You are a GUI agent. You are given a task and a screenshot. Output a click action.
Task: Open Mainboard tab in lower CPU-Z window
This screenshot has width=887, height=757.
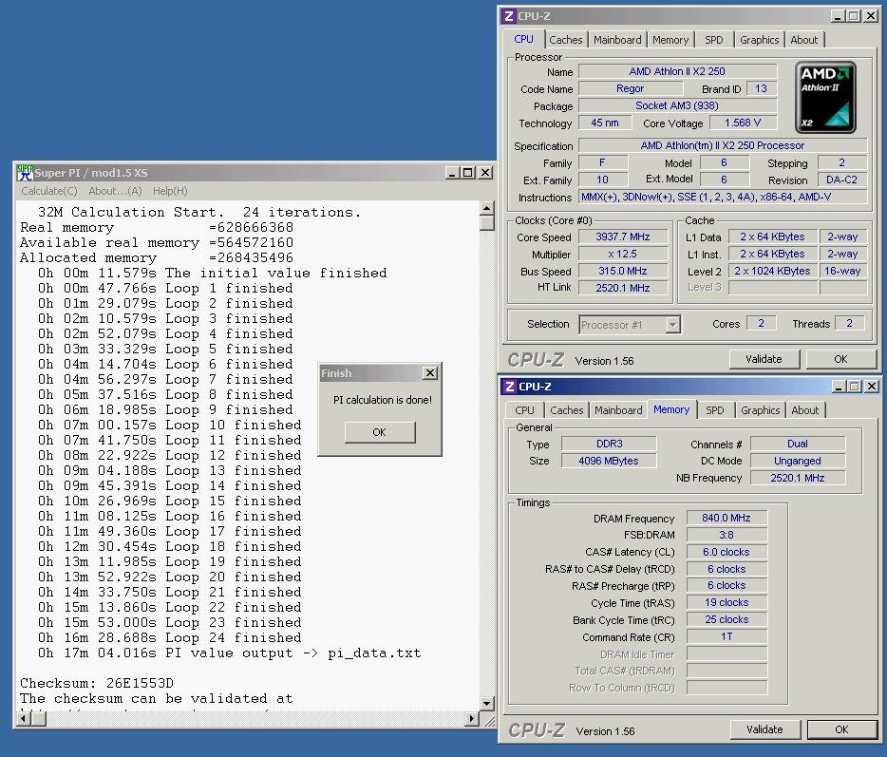pyautogui.click(x=618, y=410)
